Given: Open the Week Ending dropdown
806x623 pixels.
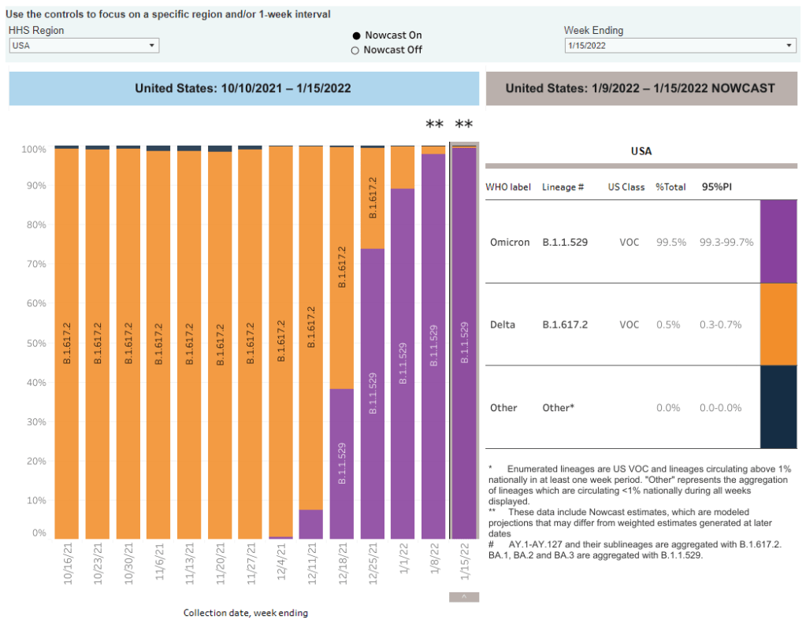Looking at the screenshot, I should coord(680,46).
